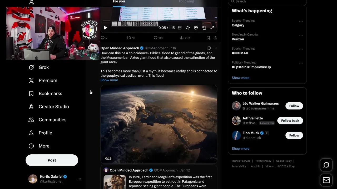The width and height of the screenshot is (337, 189).
Task: Switch to the For you tab
Action: click(x=119, y=2)
